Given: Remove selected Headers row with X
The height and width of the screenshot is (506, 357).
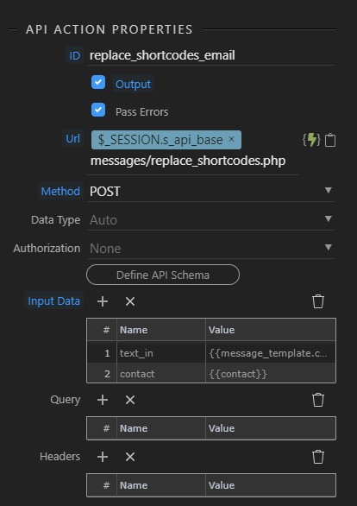Looking at the screenshot, I should click(130, 457).
